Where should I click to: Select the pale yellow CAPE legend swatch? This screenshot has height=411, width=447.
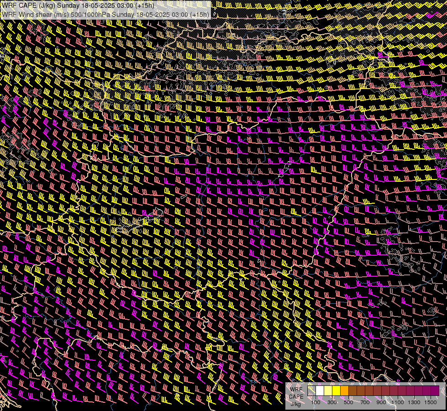coord(328,391)
